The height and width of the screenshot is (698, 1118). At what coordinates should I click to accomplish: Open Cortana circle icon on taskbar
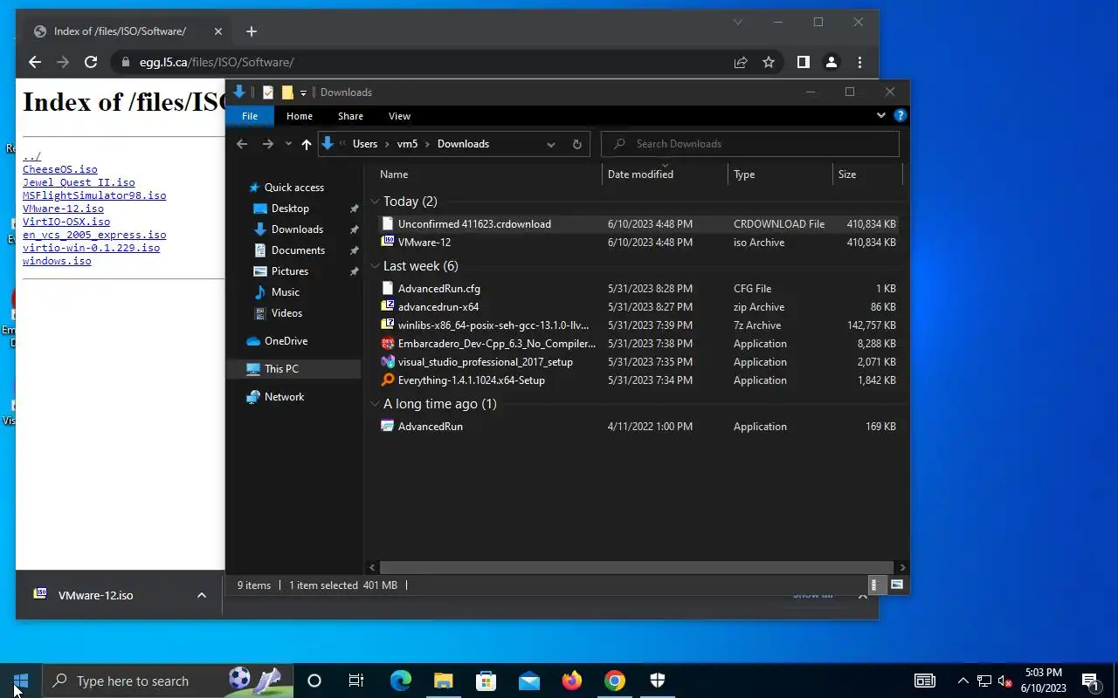click(314, 681)
